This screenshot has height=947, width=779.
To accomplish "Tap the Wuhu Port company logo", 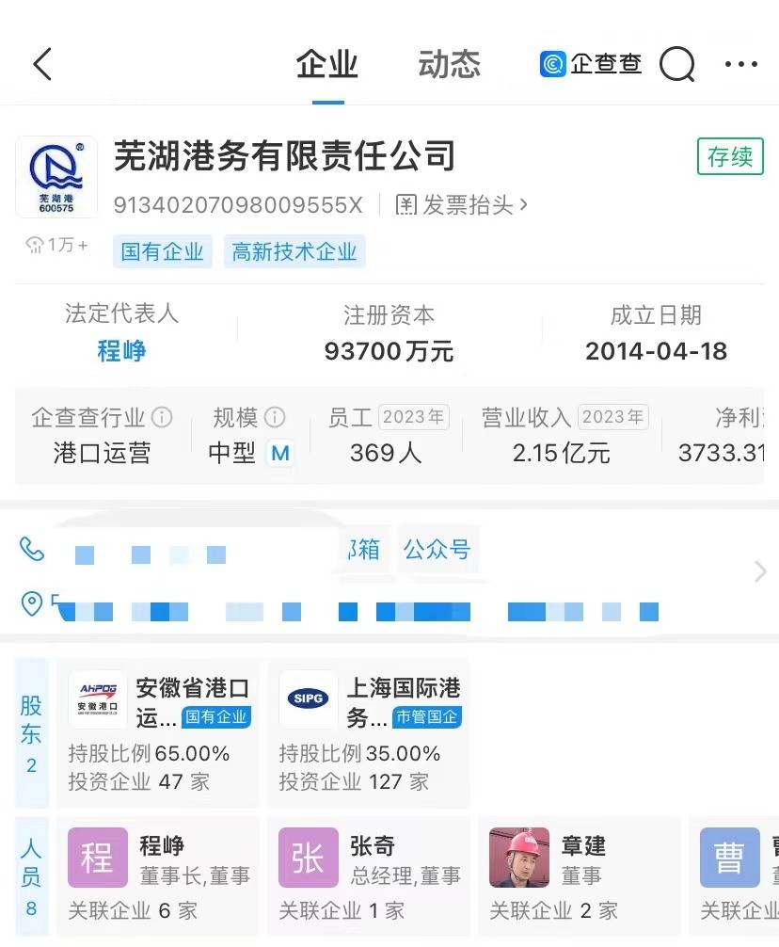I will [x=56, y=176].
